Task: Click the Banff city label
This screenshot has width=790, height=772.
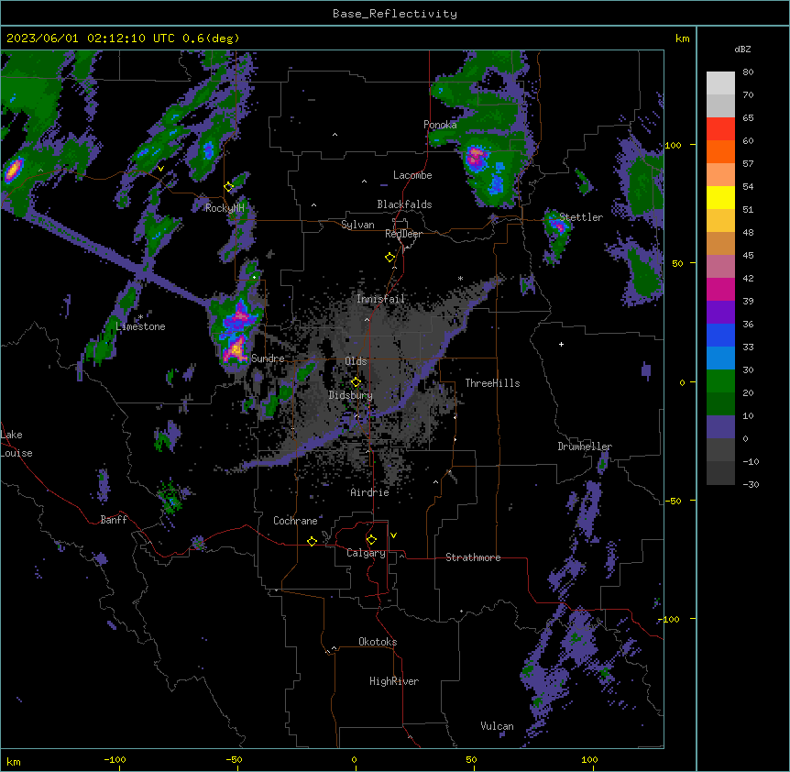Action: tap(114, 520)
